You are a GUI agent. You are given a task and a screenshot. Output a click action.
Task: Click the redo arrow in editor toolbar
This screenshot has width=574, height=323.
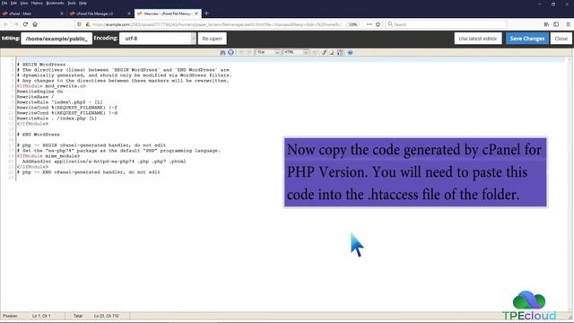[249, 52]
